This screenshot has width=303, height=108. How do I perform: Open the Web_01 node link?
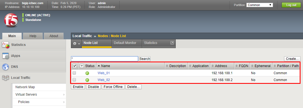pos(104,73)
